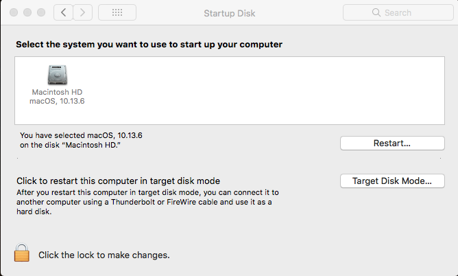Zoom the Startup Disk window
Screen dimensions: 458x276
click(41, 12)
